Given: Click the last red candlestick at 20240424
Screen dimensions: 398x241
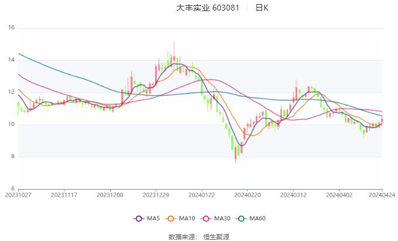Looking at the screenshot, I should [x=382, y=120].
